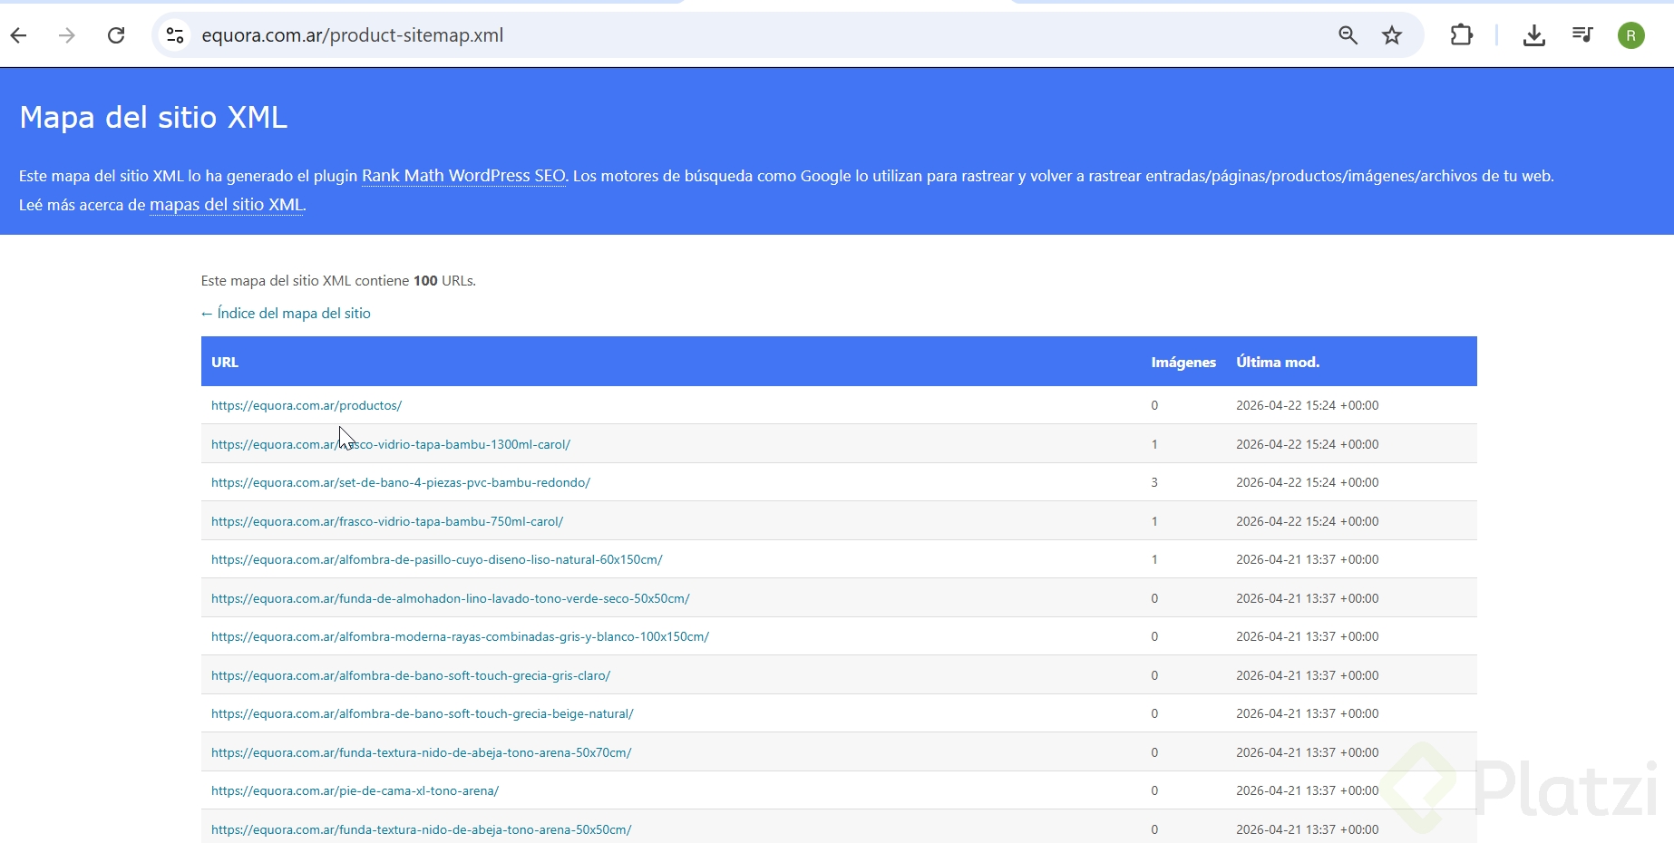The height and width of the screenshot is (843, 1674).
Task: Visit set-de-bano-4-piezas-pvc-bambu-redondo URL
Action: tap(401, 482)
